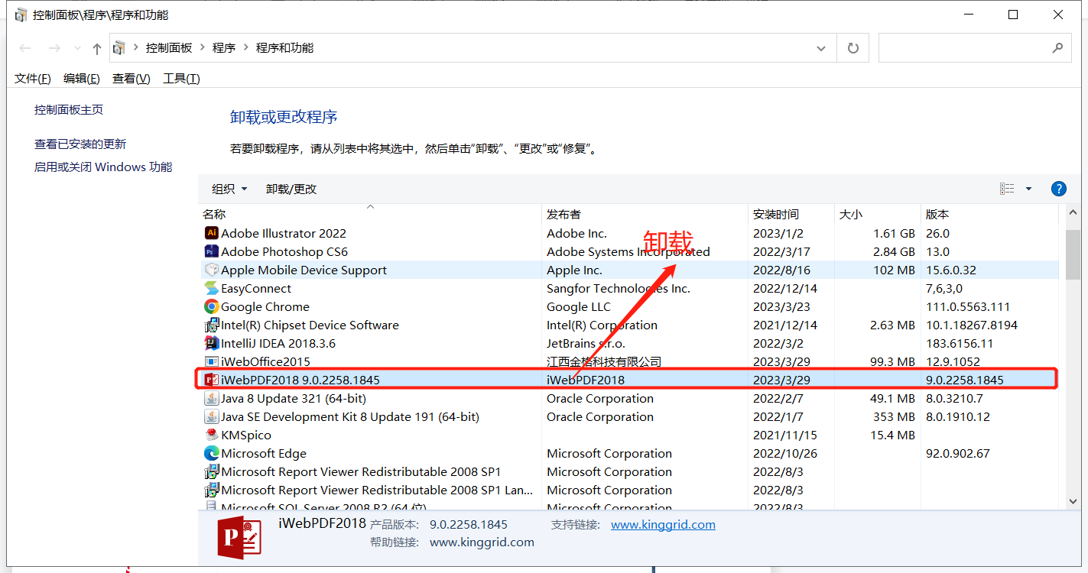1088x573 pixels.
Task: Click version cell 111.0.5563.111
Action: click(968, 306)
